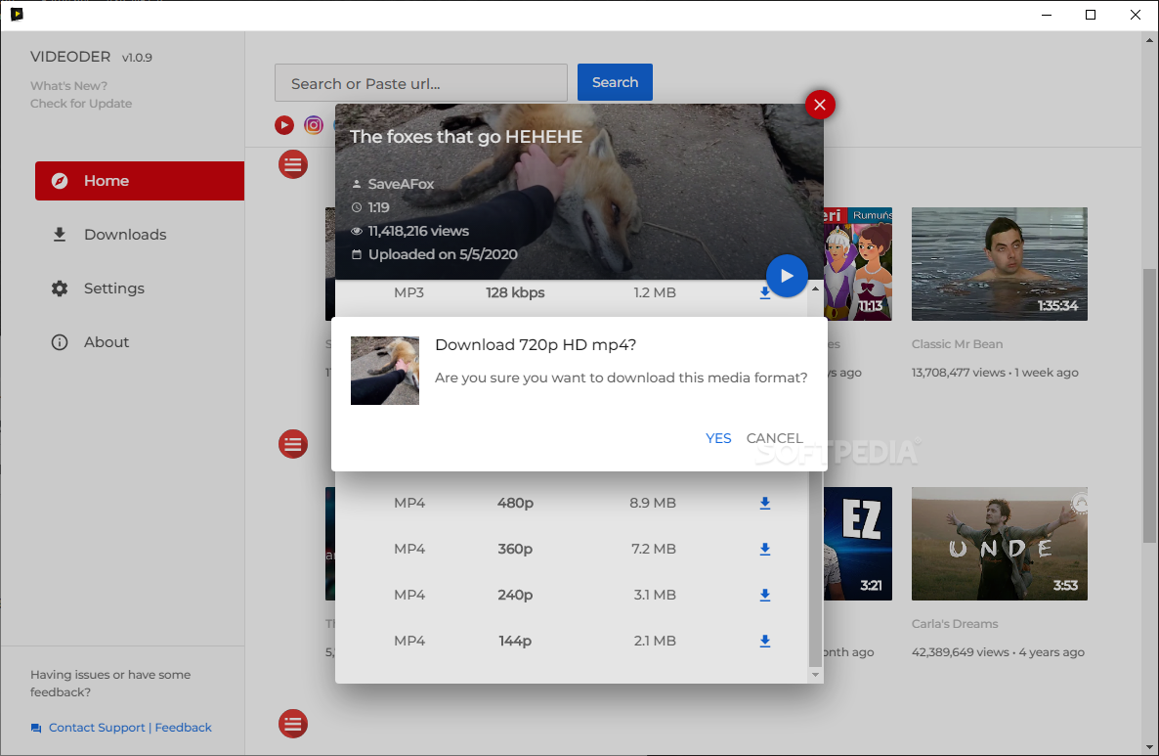Click the Downloads arrow icon in sidebar
This screenshot has width=1159, height=756.
point(60,235)
